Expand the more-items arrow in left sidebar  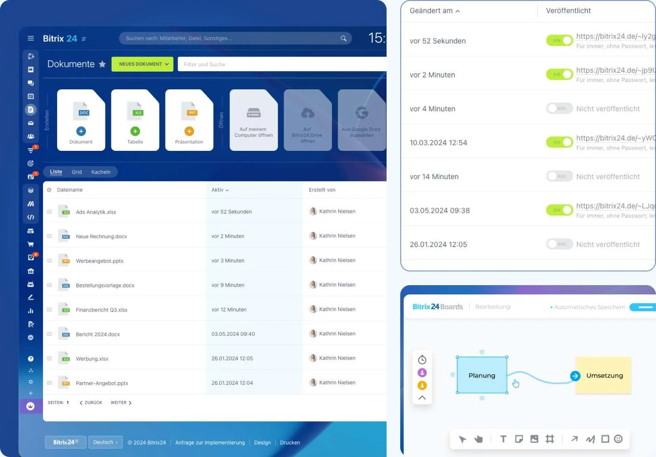[x=31, y=337]
